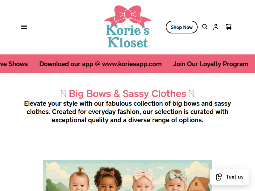Screen dimensions: 255x191
Task: View the shopping cart icon
Action: pos(229,27)
